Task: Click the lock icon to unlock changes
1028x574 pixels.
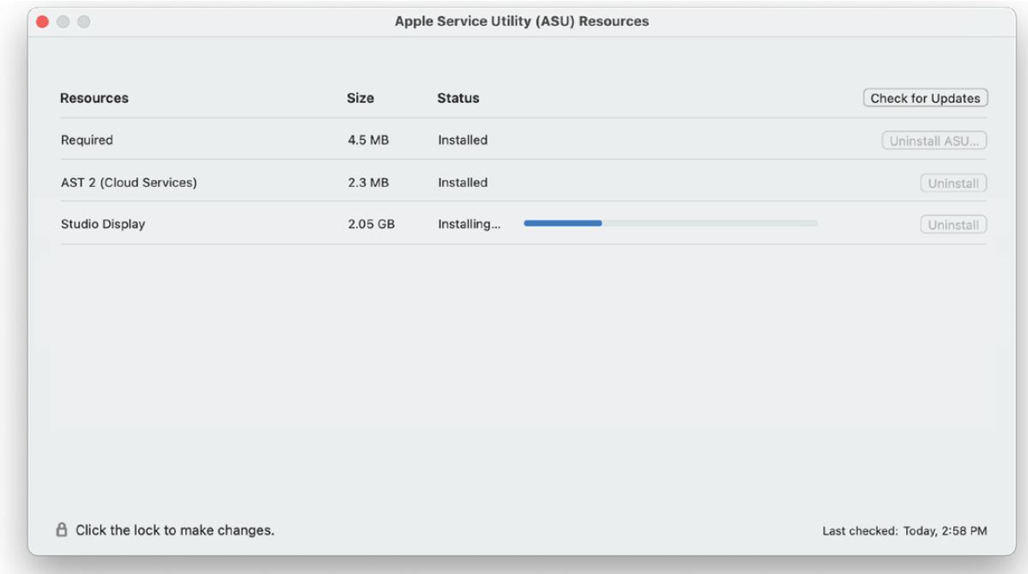Action: 61,530
